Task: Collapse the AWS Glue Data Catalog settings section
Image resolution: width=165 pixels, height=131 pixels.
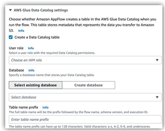Action: [x=10, y=10]
